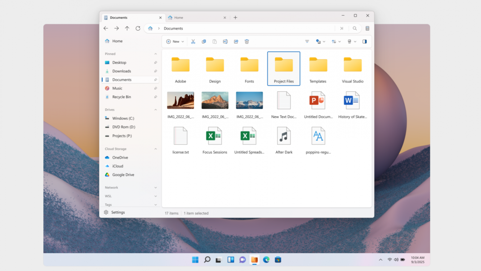
Task: Rename the selected folder using the Rename icon
Action: pyautogui.click(x=225, y=41)
